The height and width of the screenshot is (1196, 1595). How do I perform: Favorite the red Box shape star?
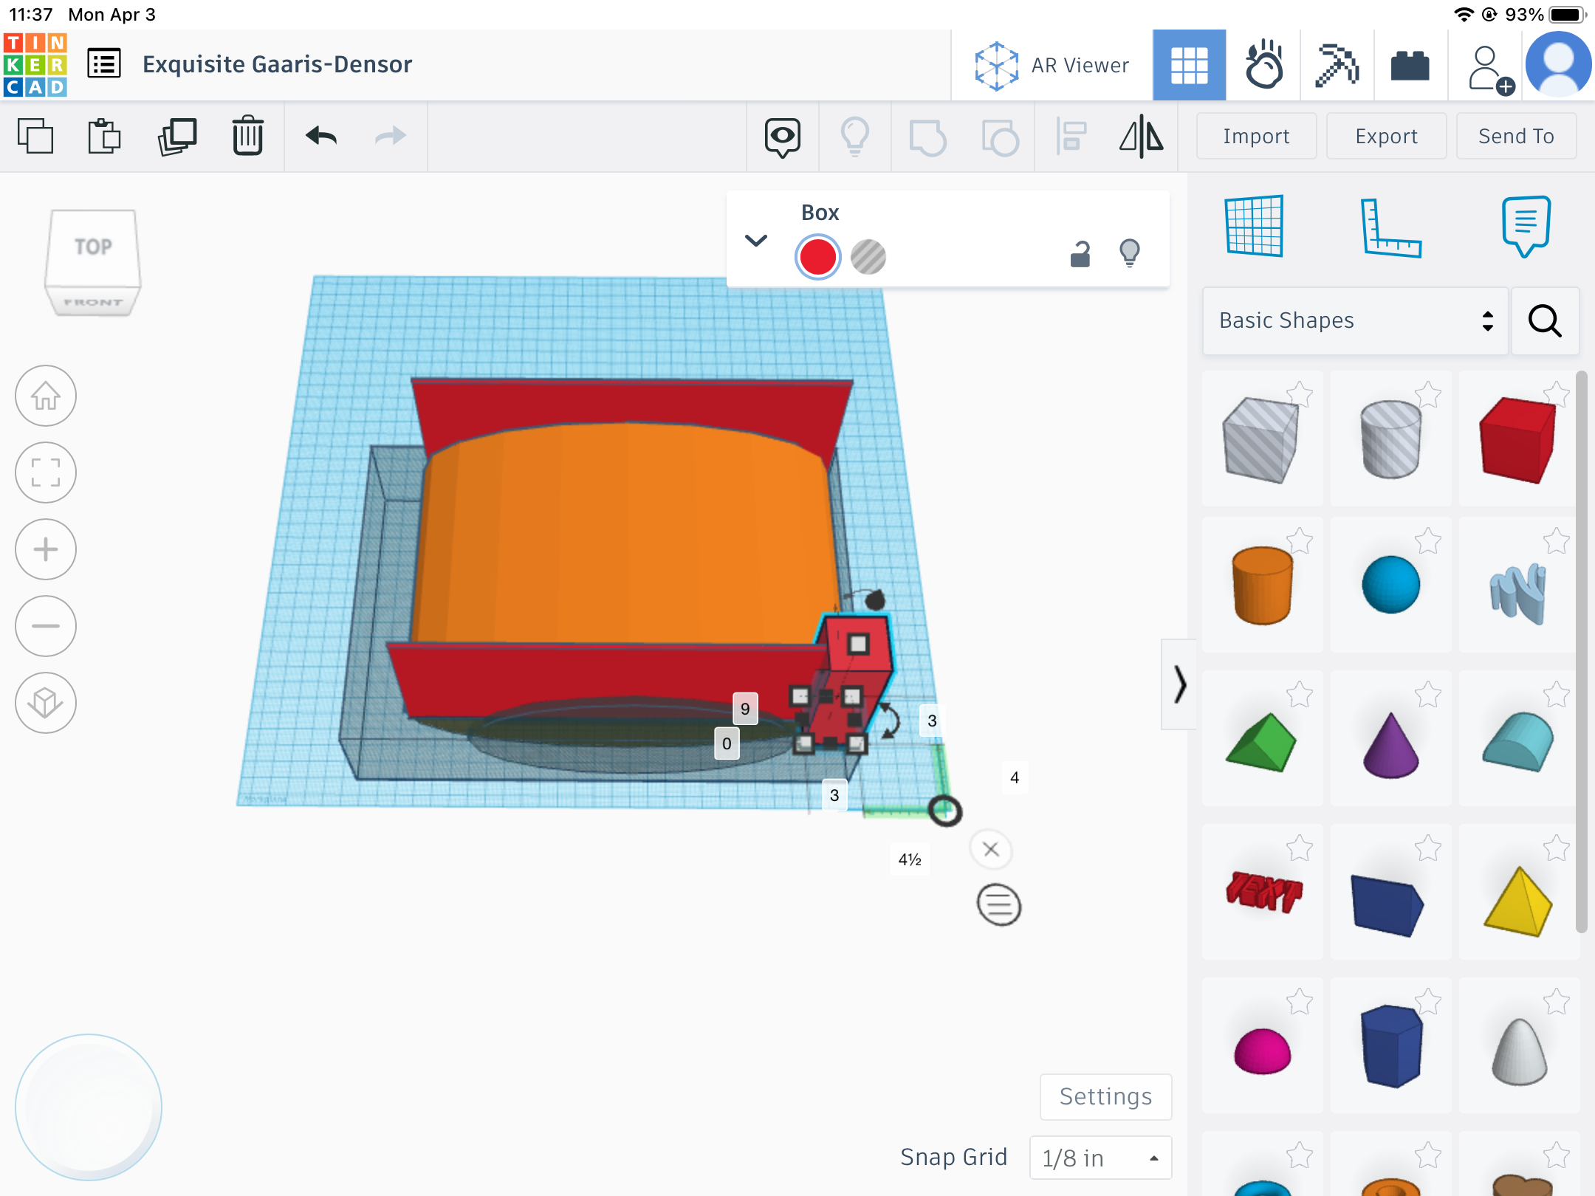tap(1556, 393)
